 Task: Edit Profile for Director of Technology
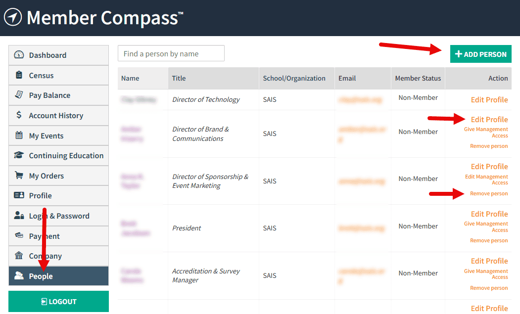point(489,100)
